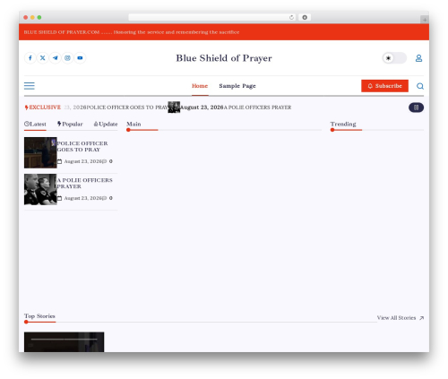Click View All Stories link
Screen dimensions: 448x379
click(x=401, y=318)
